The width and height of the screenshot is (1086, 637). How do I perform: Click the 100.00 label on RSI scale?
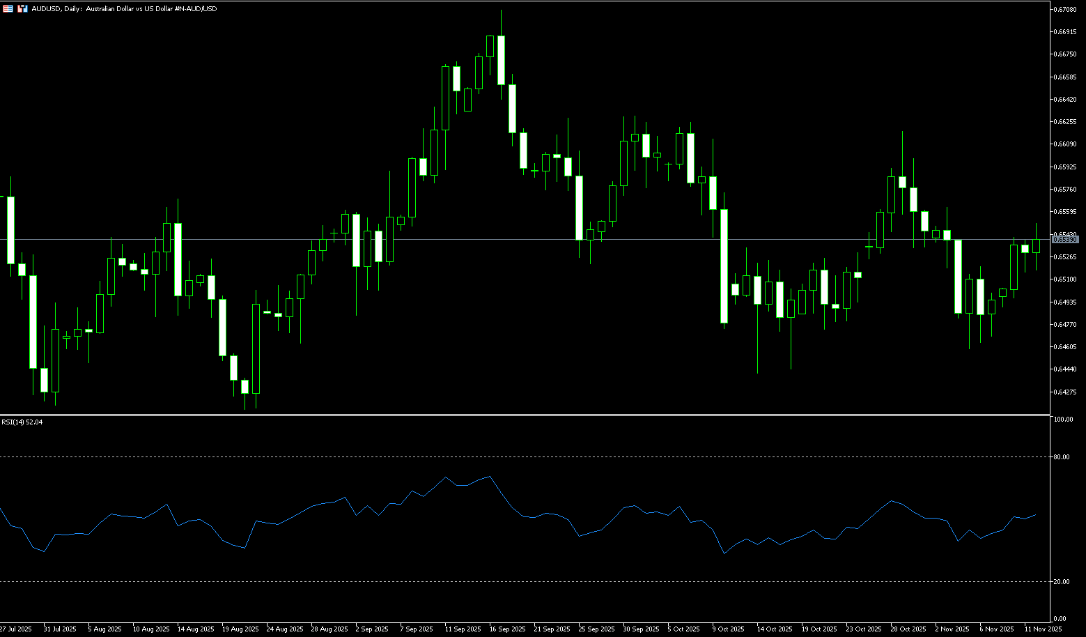point(1064,420)
